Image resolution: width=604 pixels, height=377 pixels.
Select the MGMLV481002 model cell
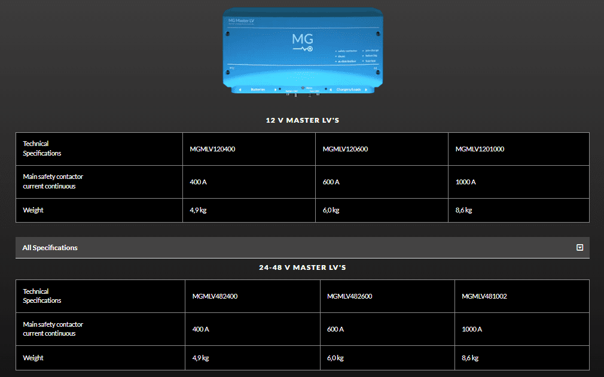click(484, 296)
